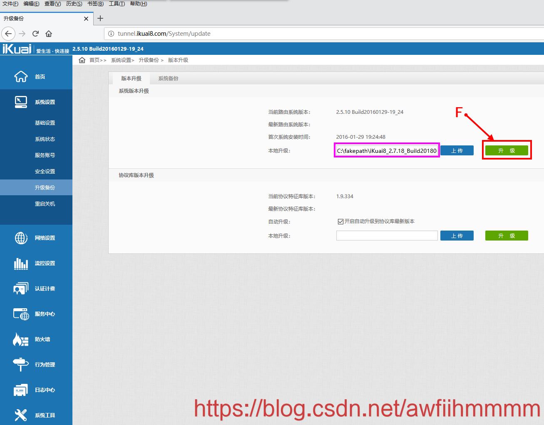The image size is (544, 425).
Task: Click install time 2016-01-29 19:24:48
Action: coord(361,137)
